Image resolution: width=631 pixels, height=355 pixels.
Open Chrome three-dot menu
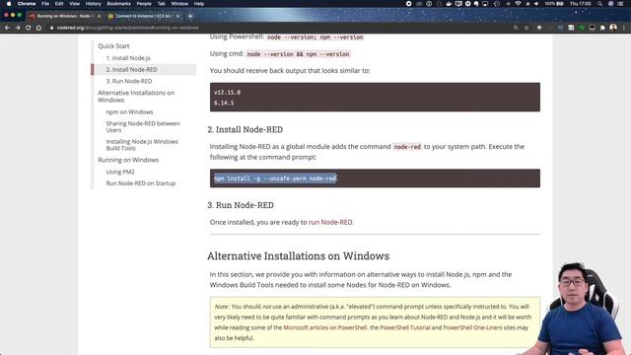[x=624, y=28]
